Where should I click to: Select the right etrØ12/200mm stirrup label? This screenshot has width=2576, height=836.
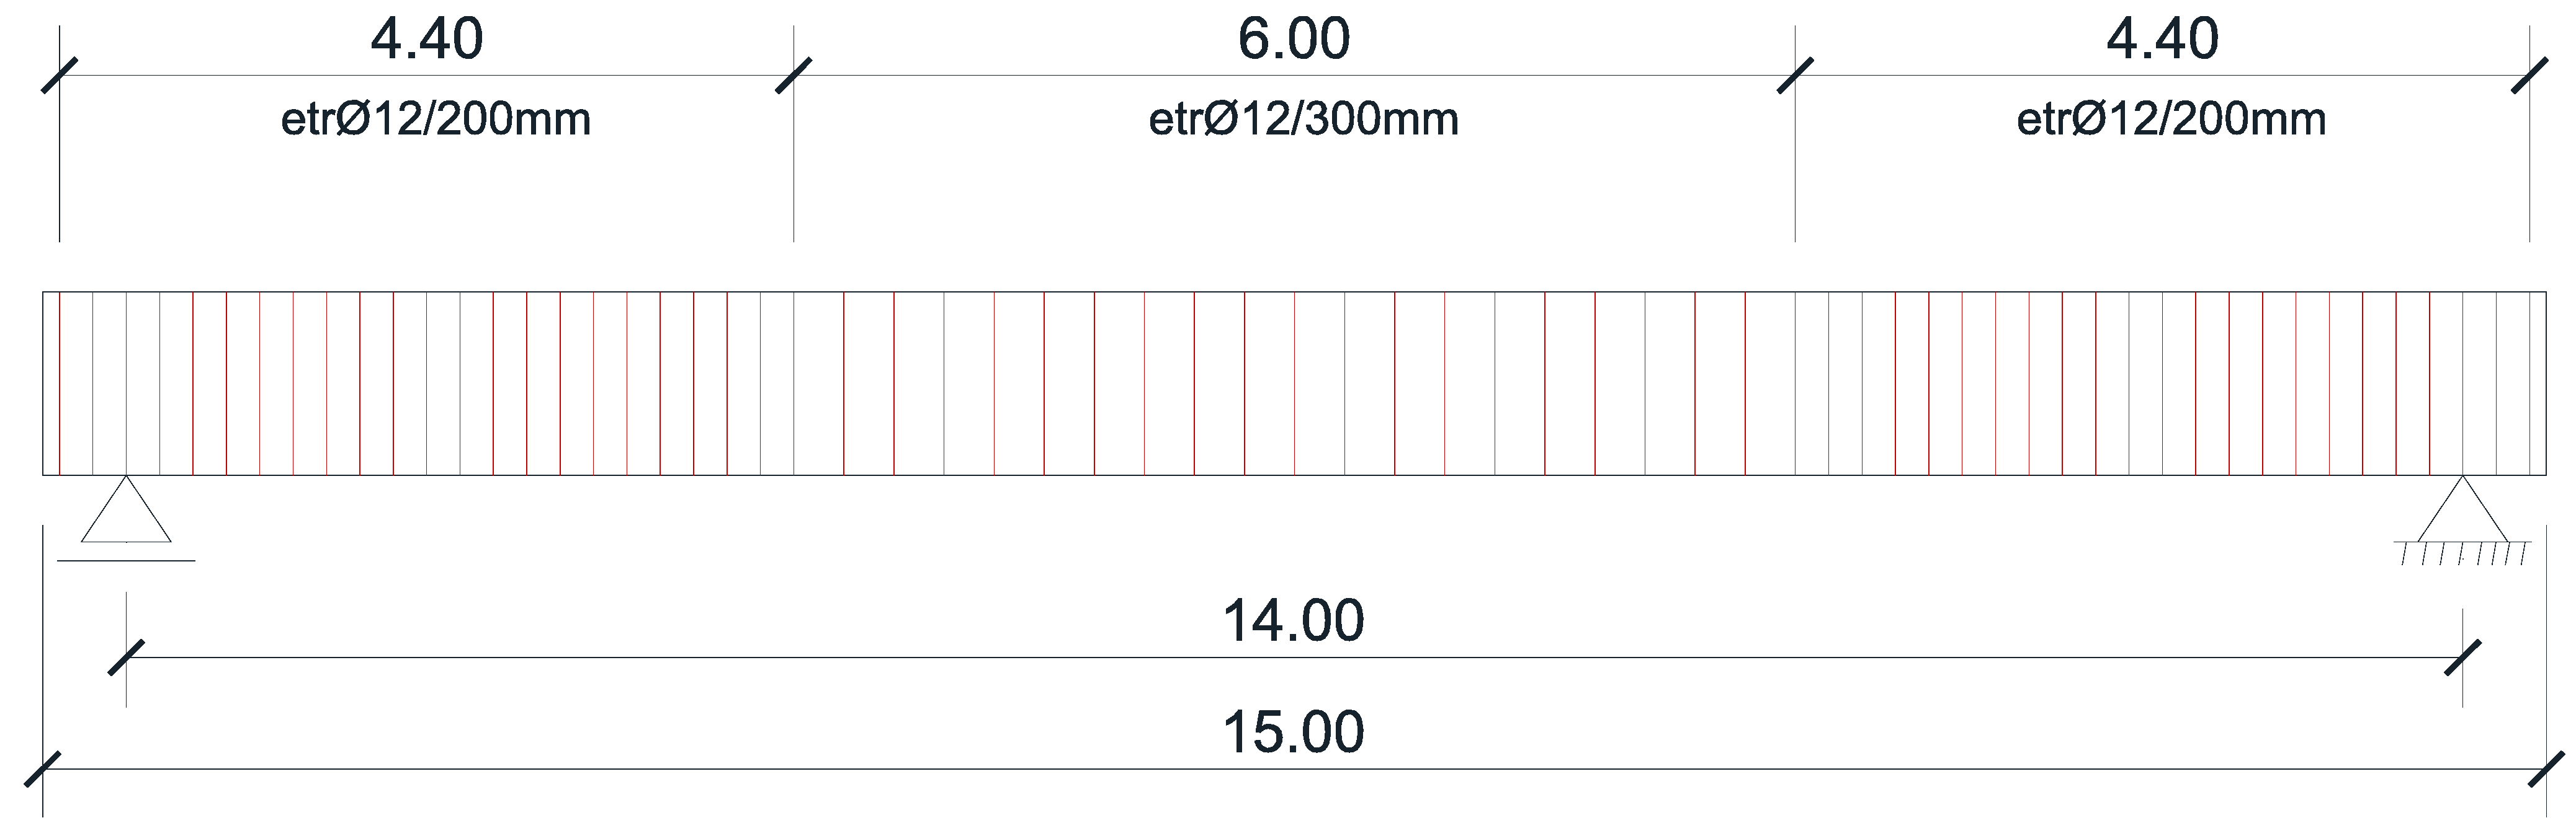tap(2171, 120)
